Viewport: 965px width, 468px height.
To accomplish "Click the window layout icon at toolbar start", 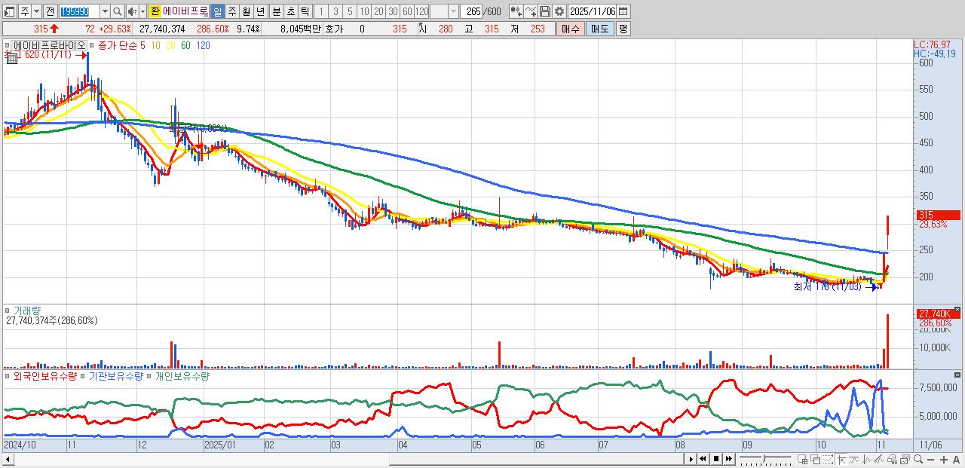I will 10,11.
